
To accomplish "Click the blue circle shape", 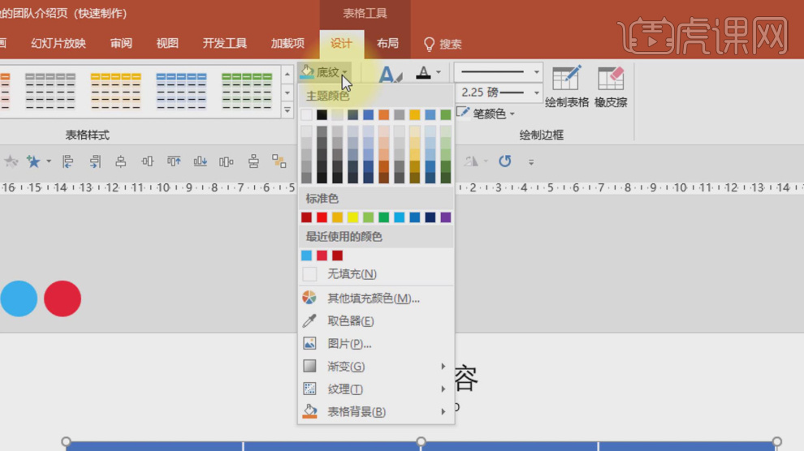I will [19, 299].
